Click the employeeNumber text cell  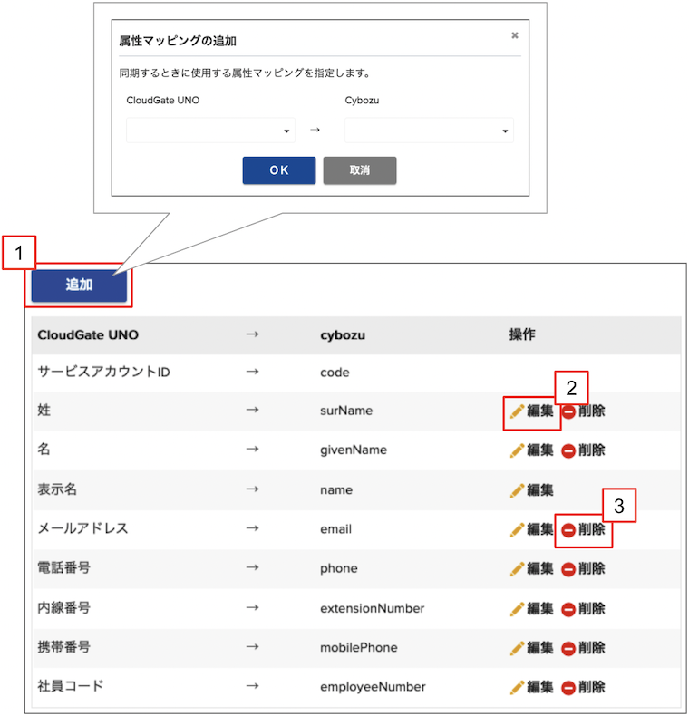pyautogui.click(x=373, y=687)
